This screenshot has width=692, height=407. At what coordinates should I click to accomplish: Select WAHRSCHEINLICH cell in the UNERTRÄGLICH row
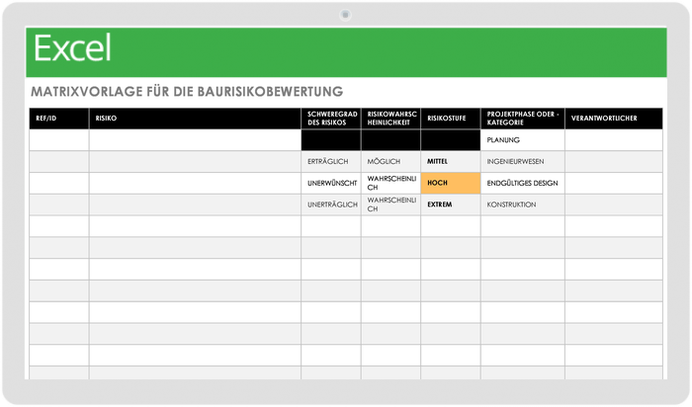[x=391, y=205]
